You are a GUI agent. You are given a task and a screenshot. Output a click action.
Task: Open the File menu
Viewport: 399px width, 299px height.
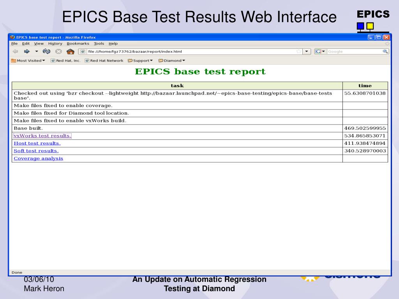(14, 44)
